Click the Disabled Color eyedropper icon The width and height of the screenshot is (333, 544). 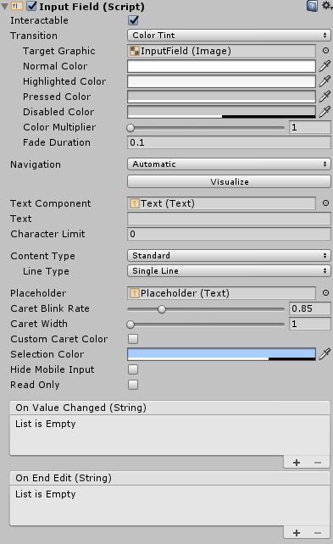pos(325,112)
